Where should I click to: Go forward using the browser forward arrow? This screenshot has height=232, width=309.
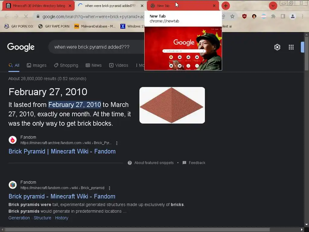point(16,16)
